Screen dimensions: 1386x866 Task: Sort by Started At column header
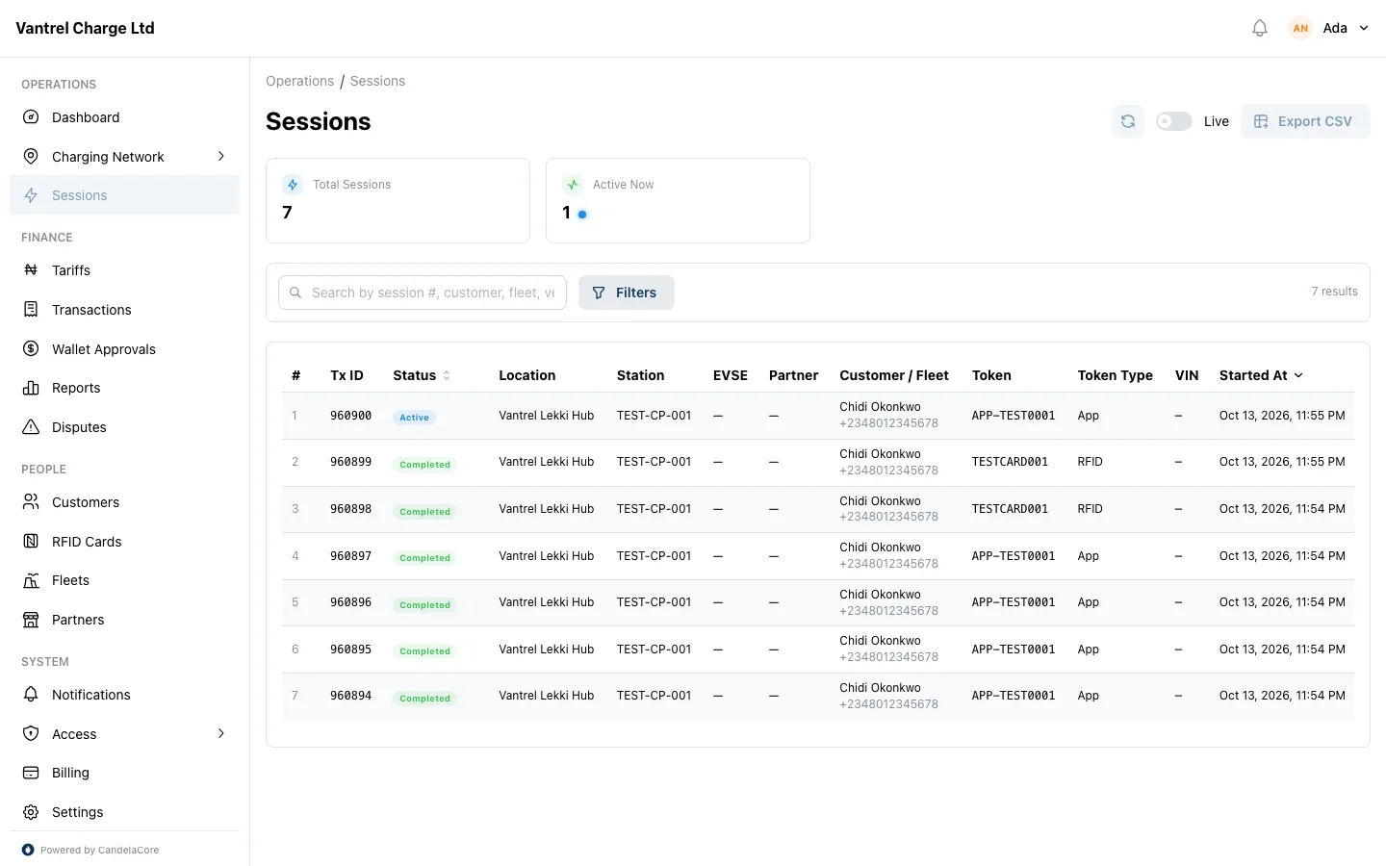pos(1261,375)
